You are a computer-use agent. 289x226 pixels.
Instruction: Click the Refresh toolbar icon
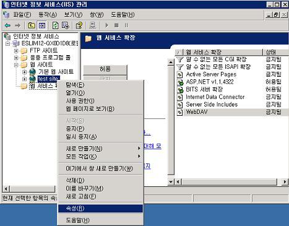[x=55, y=25]
